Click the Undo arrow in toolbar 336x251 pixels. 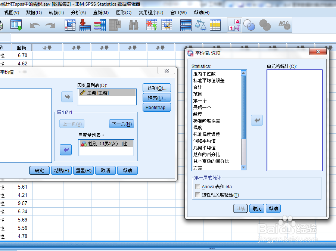[x=34, y=25]
